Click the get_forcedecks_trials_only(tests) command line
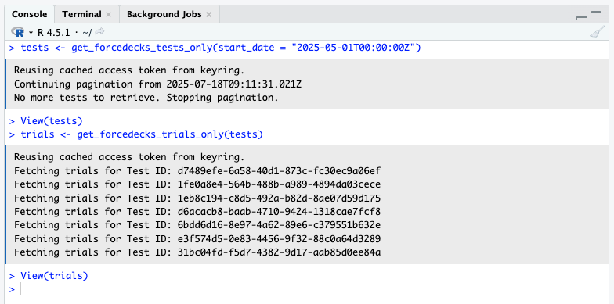 (136, 134)
